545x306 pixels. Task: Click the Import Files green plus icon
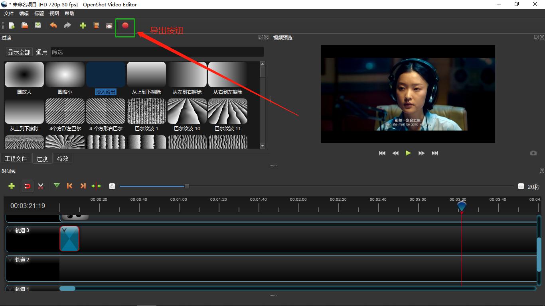(x=83, y=25)
